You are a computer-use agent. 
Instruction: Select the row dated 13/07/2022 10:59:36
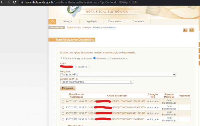[63, 108]
